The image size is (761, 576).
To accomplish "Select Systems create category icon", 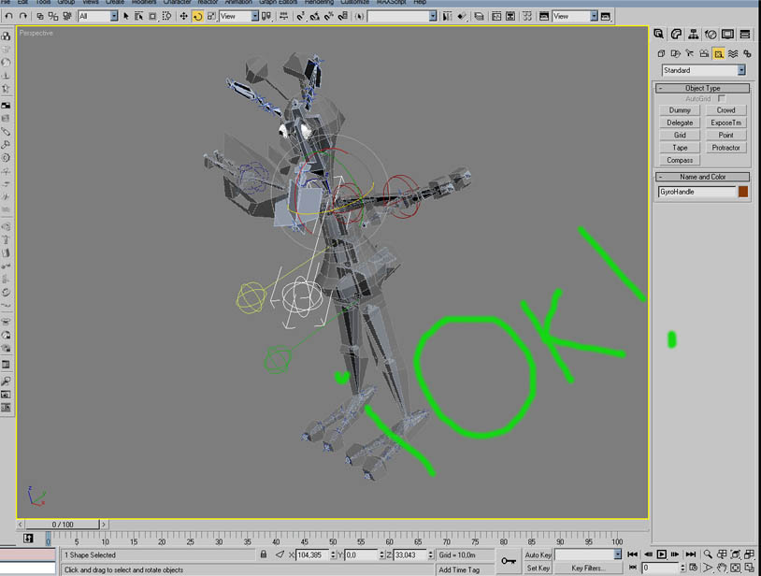I will (x=747, y=53).
